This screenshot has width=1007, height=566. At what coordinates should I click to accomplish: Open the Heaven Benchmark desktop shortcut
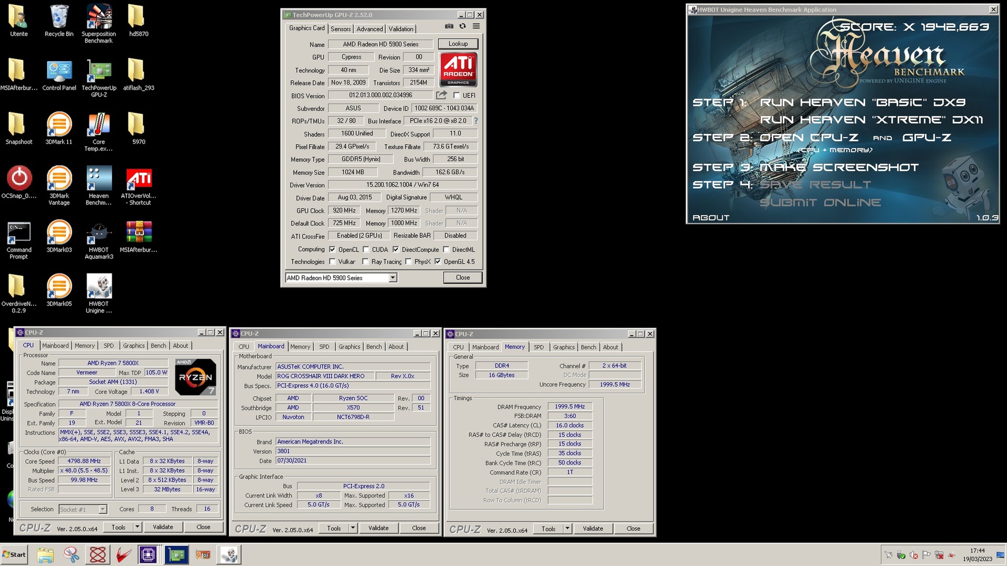click(99, 185)
